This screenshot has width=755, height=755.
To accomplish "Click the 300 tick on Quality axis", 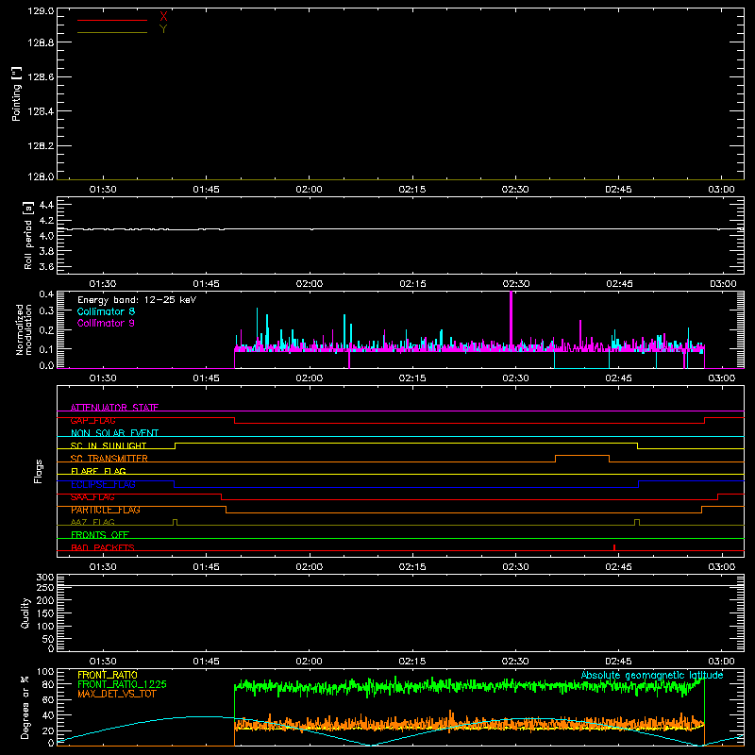I will [44, 578].
